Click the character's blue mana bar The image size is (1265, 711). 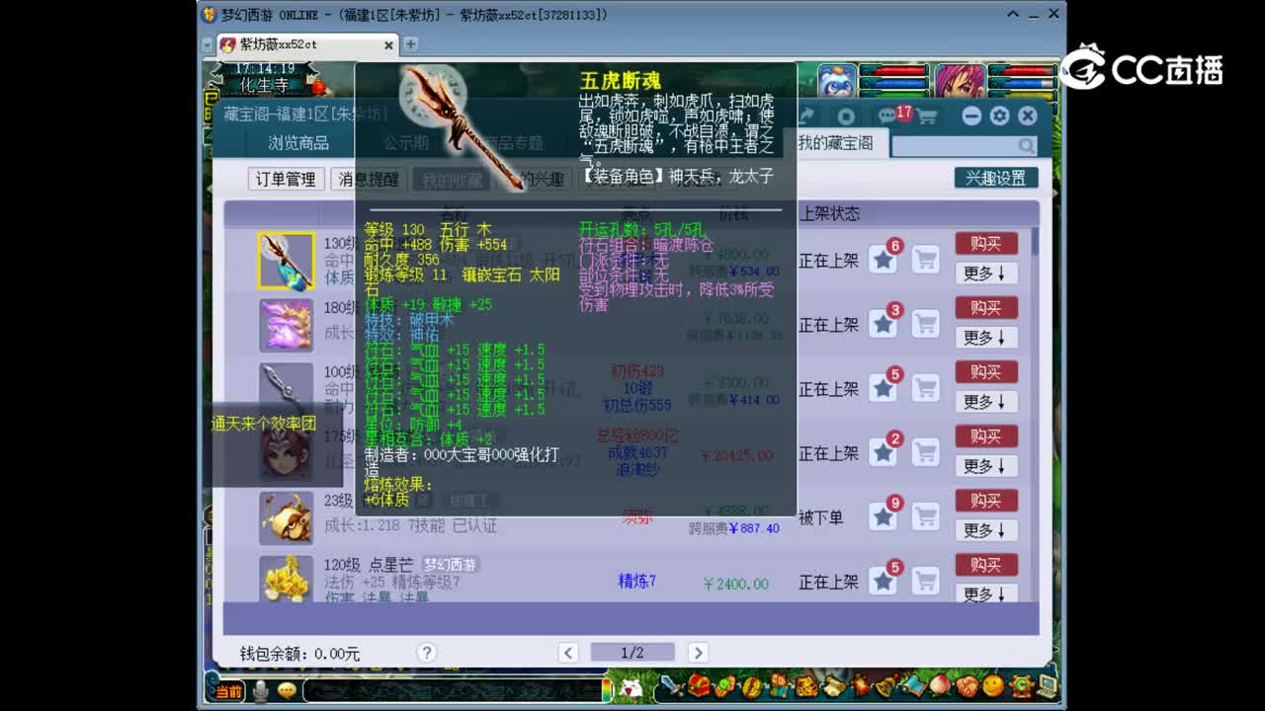[x=1022, y=82]
